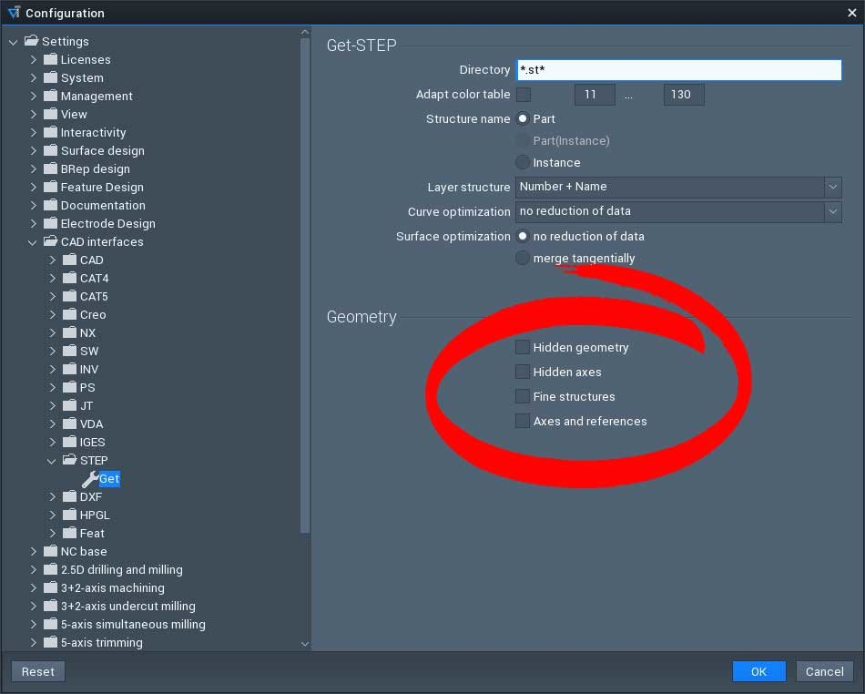Click the Documentation folder icon
This screenshot has height=694, width=865.
point(50,205)
